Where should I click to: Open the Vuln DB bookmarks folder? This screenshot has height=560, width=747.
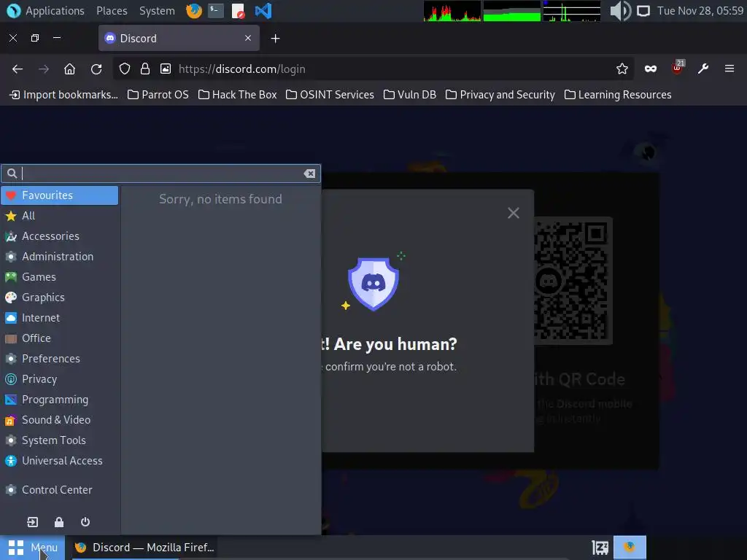coord(410,95)
